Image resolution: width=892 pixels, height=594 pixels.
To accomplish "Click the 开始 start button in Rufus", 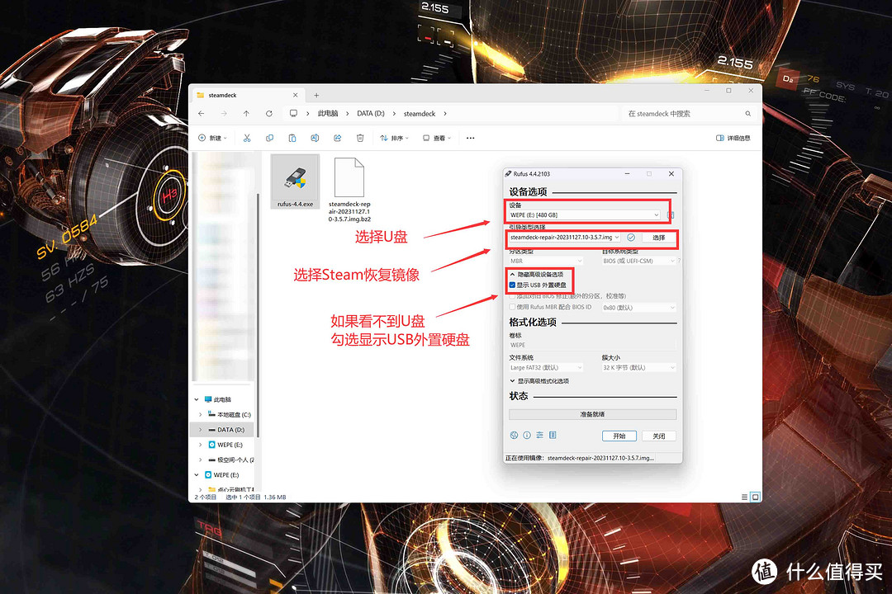I will coord(619,436).
